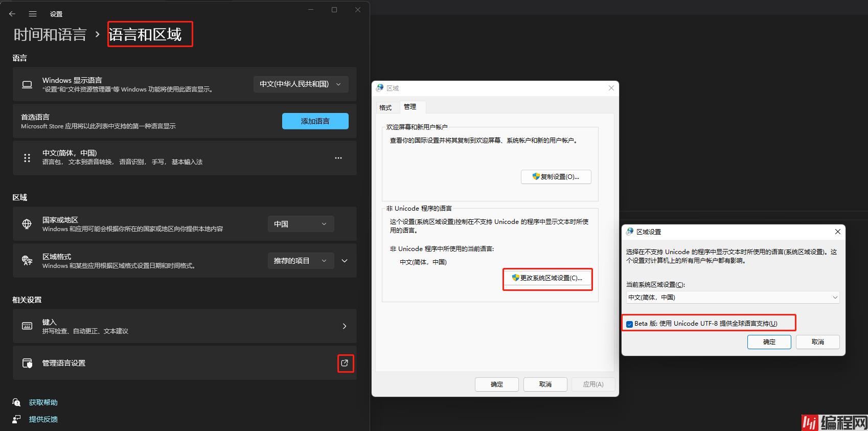This screenshot has height=431, width=868.
Task: Click the back arrow in Settings
Action: click(12, 14)
